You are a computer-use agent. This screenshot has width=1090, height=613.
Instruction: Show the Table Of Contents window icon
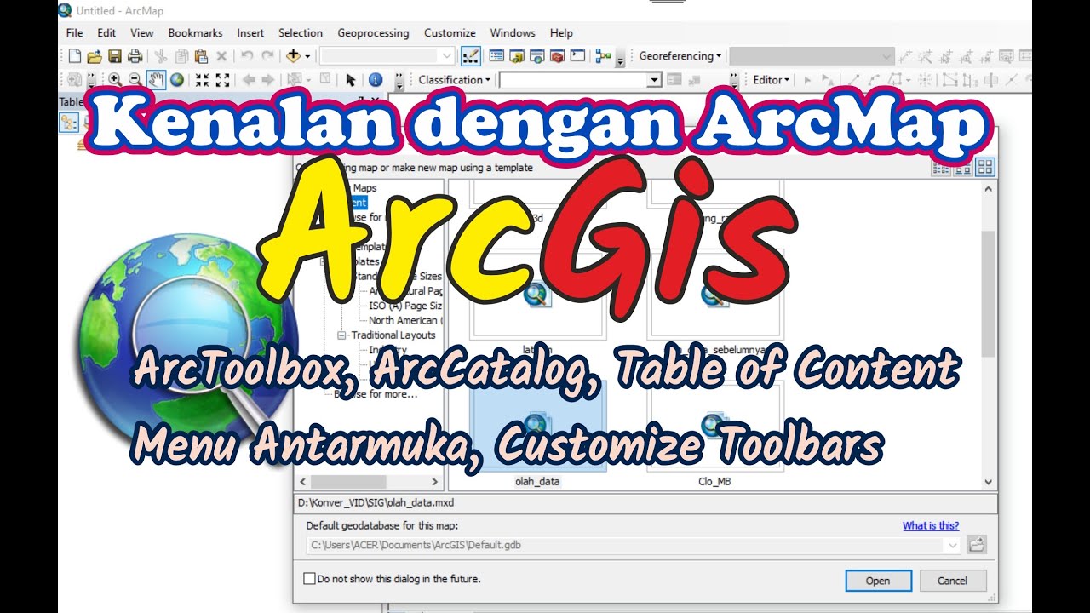pos(496,56)
